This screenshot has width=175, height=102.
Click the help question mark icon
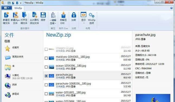click(x=171, y=8)
